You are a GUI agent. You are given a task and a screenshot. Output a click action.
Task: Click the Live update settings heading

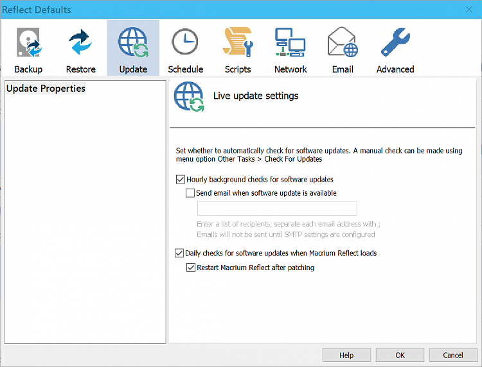(x=256, y=96)
